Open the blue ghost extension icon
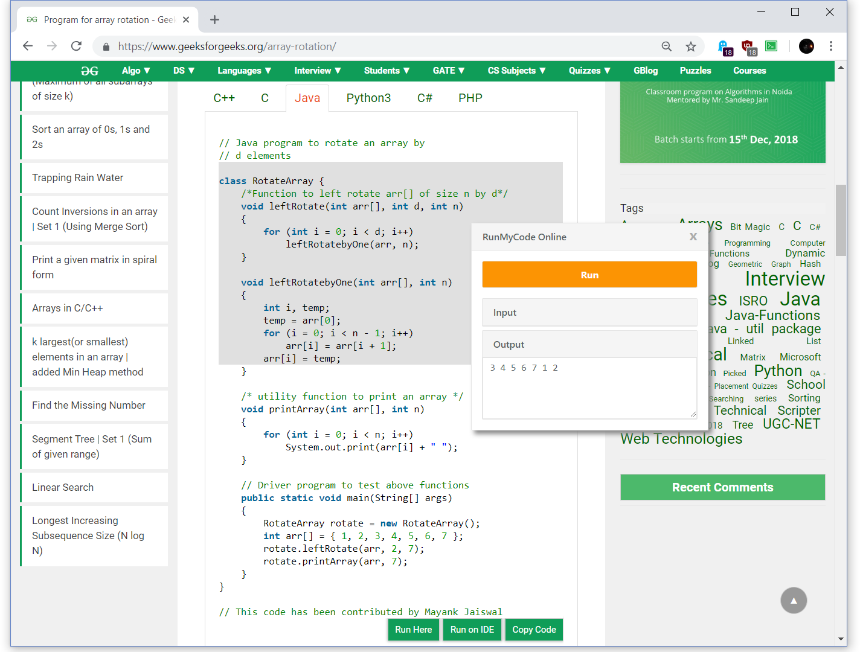The image size is (860, 652). pos(724,47)
